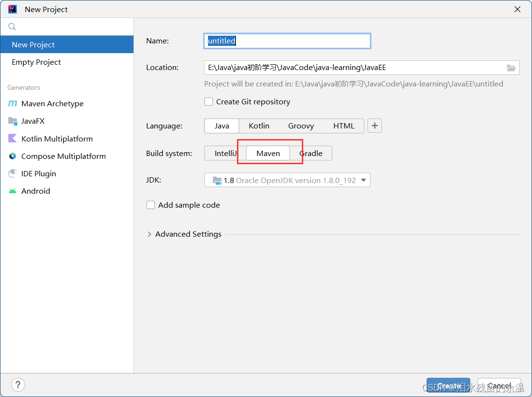Click the search magnifier icon in sidebar
Image resolution: width=532 pixels, height=397 pixels.
tap(12, 27)
